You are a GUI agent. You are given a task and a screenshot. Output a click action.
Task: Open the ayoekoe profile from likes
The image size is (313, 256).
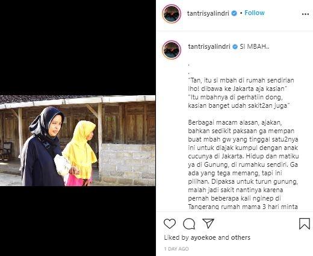click(x=203, y=237)
